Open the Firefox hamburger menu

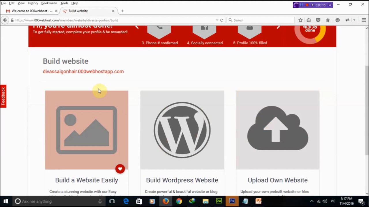pos(364,20)
